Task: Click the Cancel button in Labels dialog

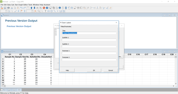Action: coord(111,70)
